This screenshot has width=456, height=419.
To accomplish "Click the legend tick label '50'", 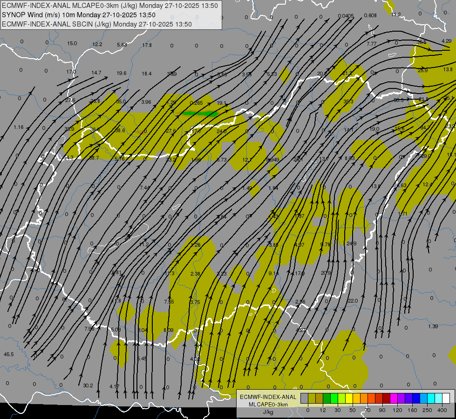I will click(x=352, y=410).
